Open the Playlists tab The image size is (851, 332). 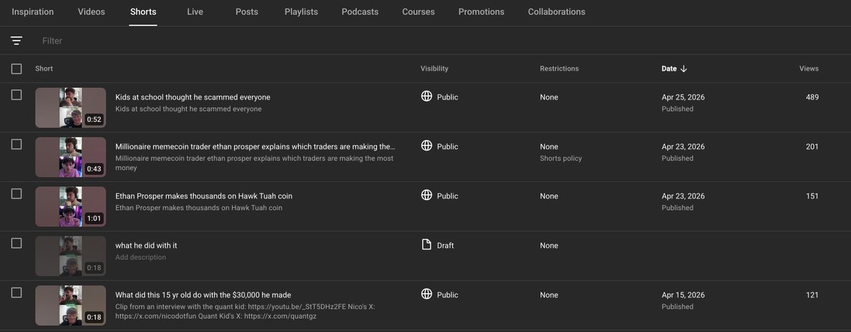click(301, 12)
